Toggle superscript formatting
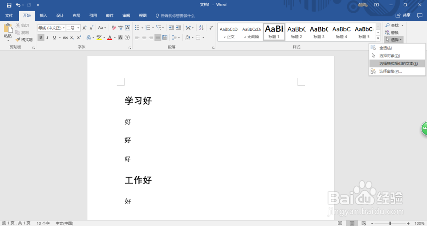427x226 pixels. tap(79, 37)
